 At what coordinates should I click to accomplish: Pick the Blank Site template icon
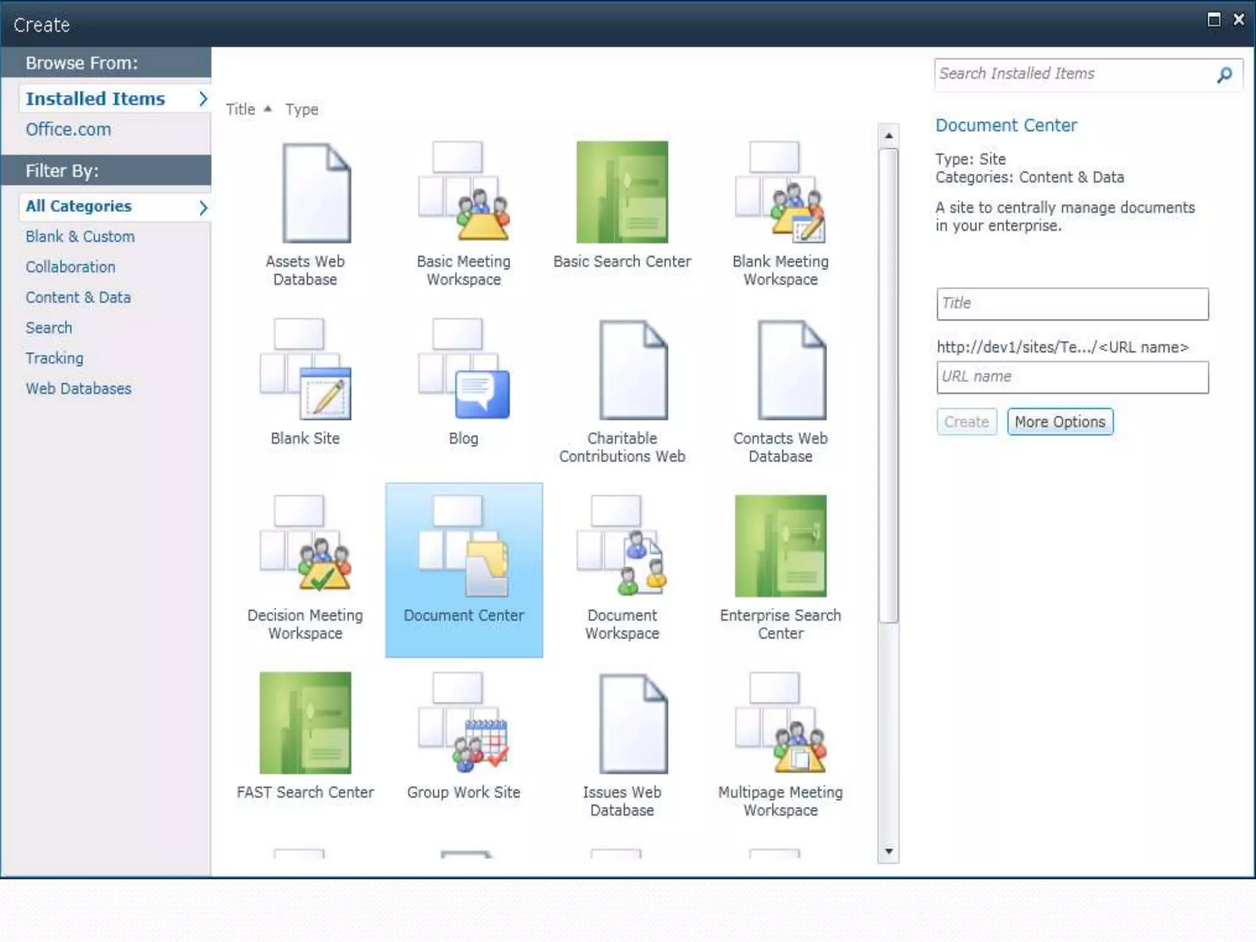305,369
